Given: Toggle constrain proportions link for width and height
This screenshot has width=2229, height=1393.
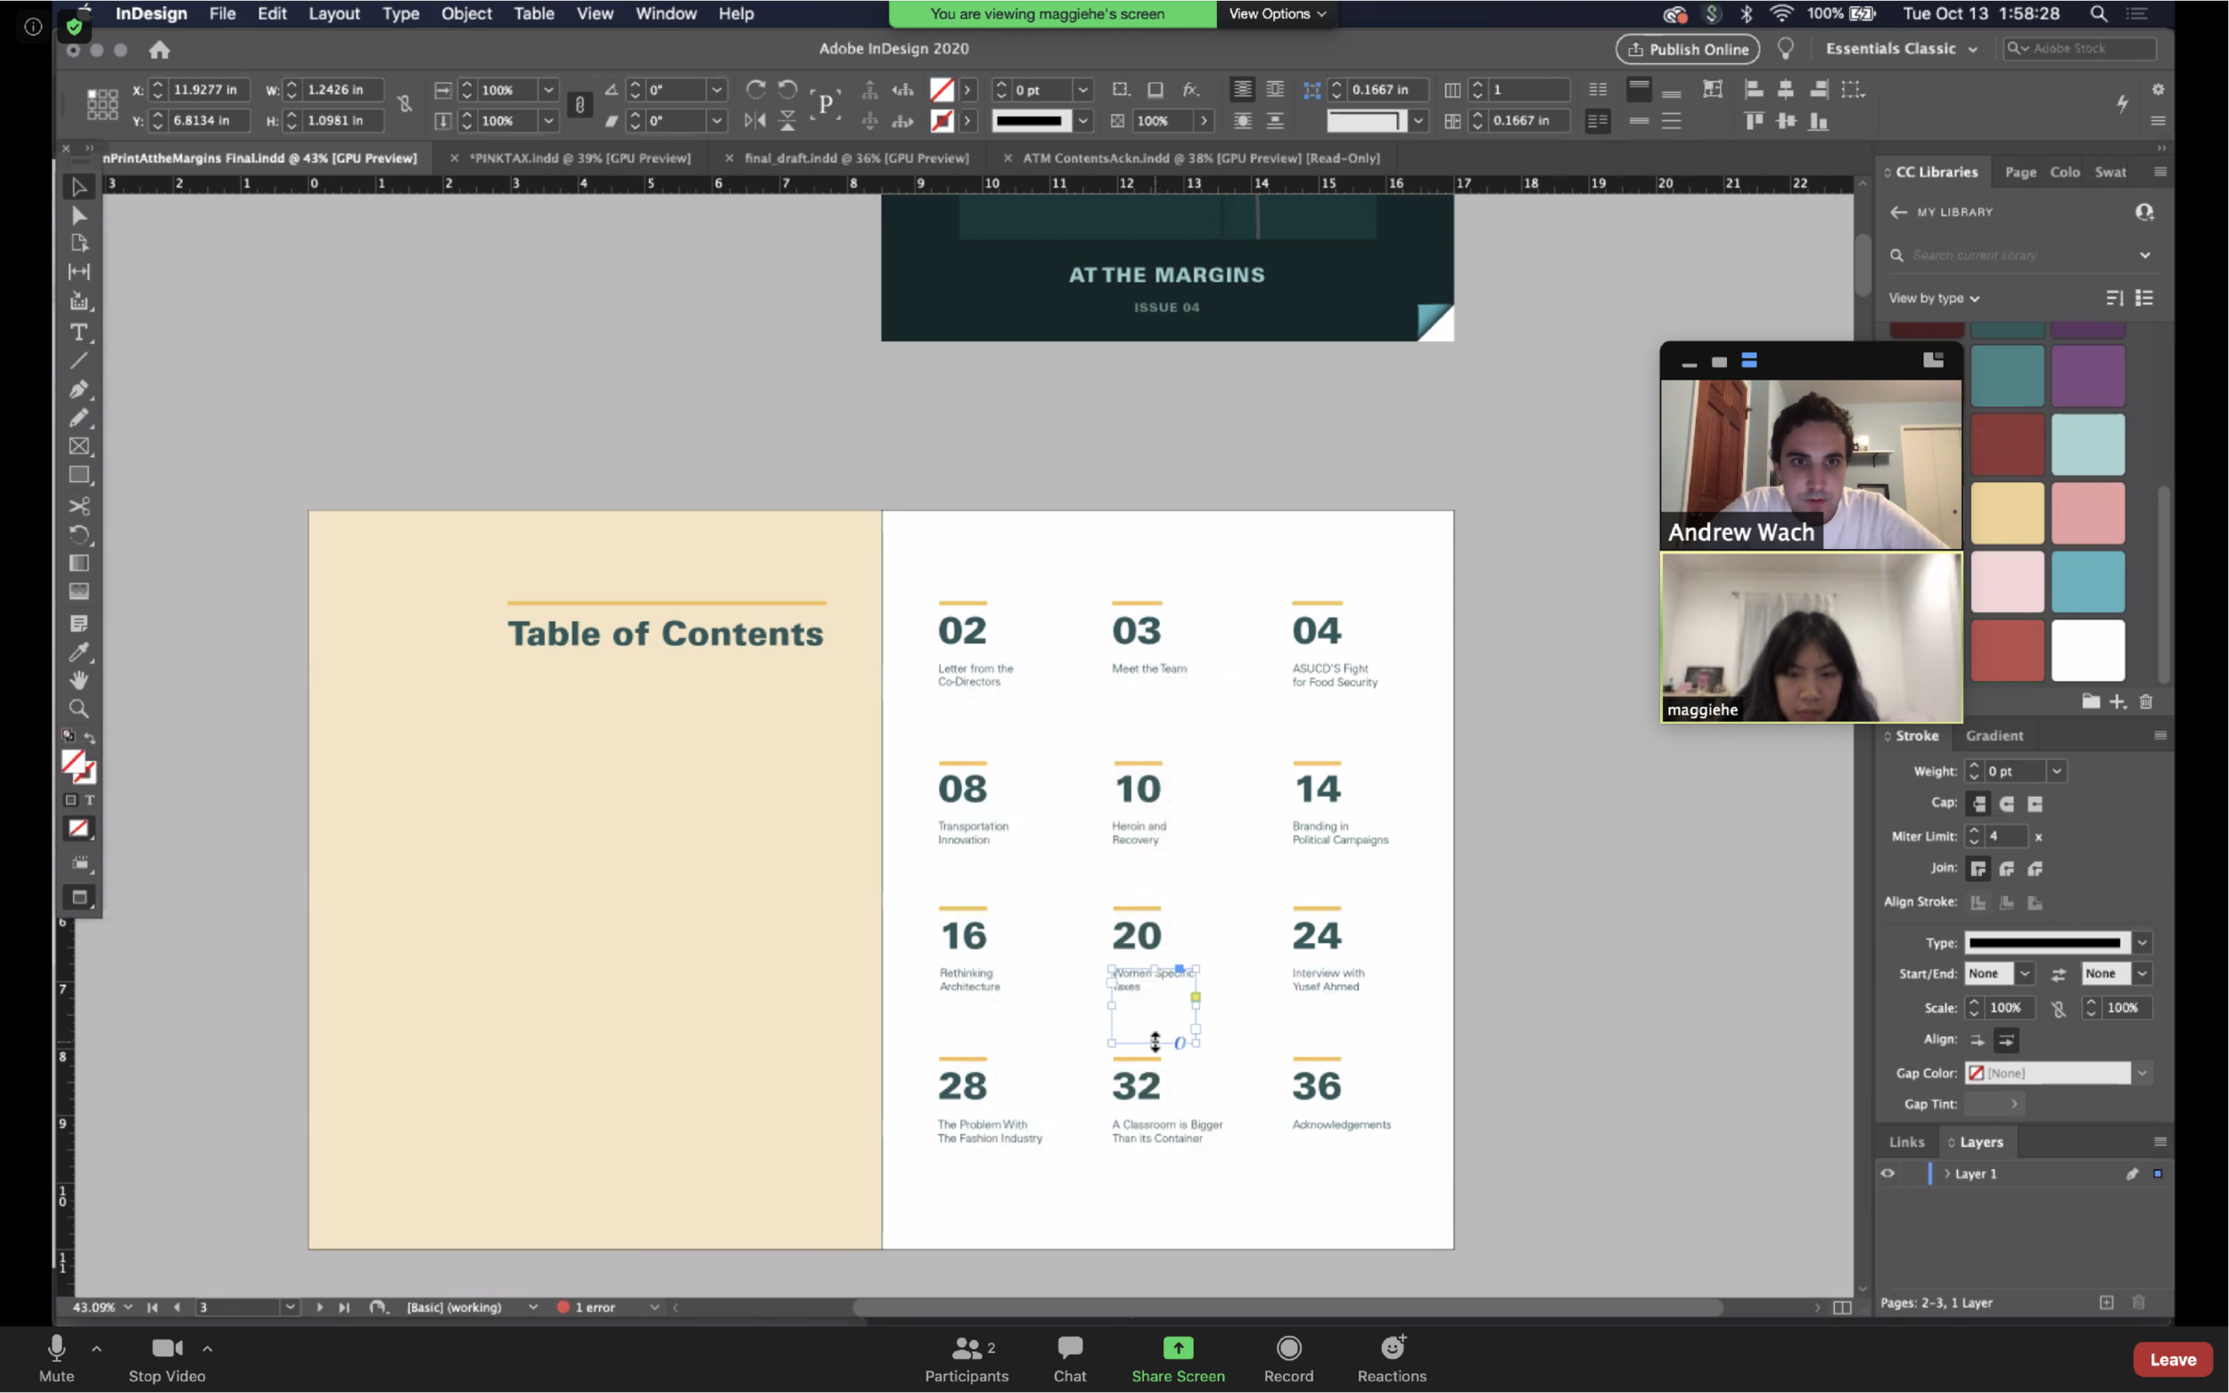Looking at the screenshot, I should point(405,104).
